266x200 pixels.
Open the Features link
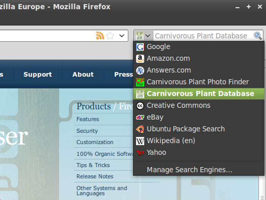tap(88, 119)
